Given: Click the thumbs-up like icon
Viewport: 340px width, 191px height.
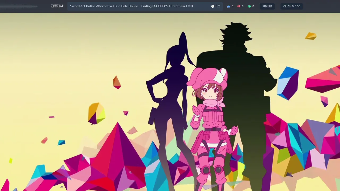Looking at the screenshot, I should tap(228, 6).
